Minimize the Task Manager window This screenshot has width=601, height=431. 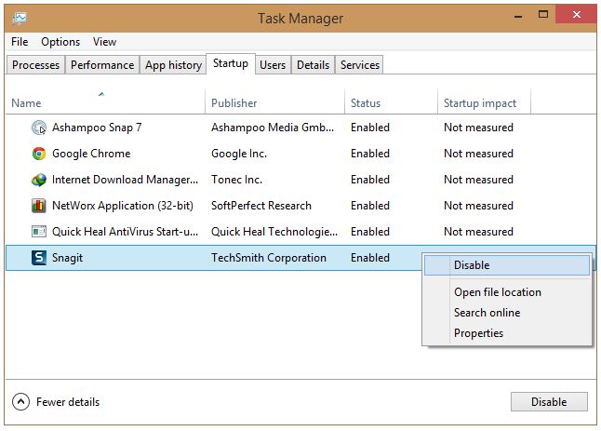[518, 16]
